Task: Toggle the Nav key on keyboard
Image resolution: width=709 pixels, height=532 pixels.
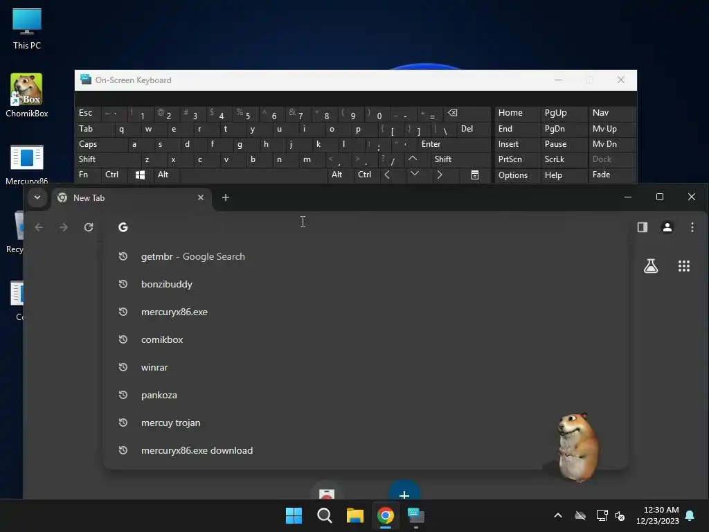Action: (612, 113)
